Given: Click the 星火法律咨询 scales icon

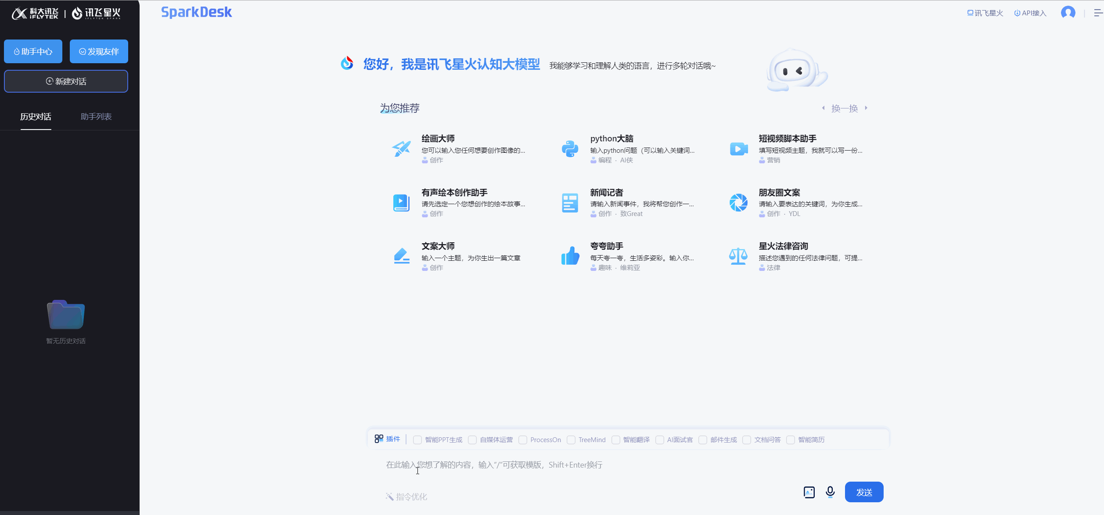Looking at the screenshot, I should coord(738,256).
